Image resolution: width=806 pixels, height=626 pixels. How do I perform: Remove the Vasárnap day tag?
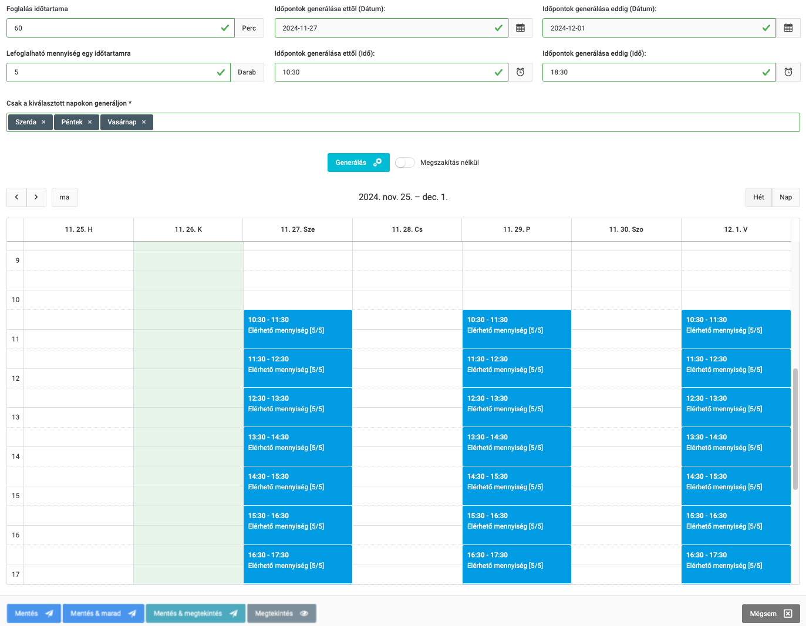tap(144, 122)
